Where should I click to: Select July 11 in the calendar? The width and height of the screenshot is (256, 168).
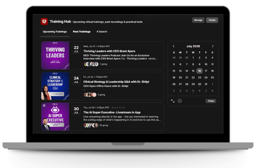pyautogui.click(x=212, y=64)
